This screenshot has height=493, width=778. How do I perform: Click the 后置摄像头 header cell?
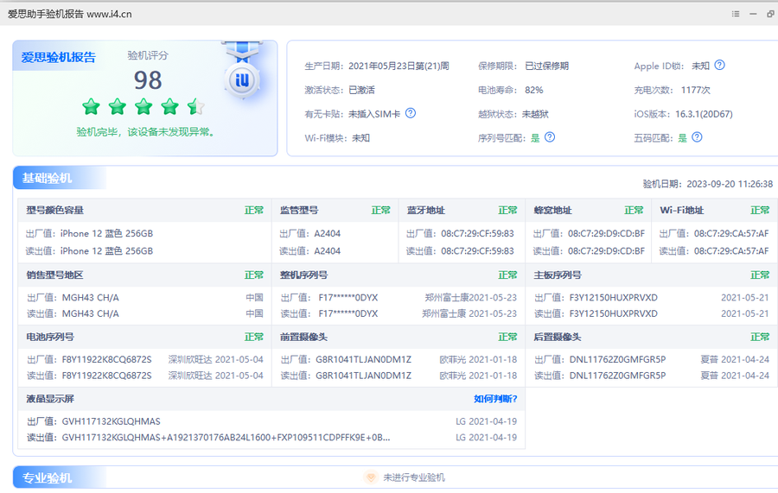click(652, 337)
